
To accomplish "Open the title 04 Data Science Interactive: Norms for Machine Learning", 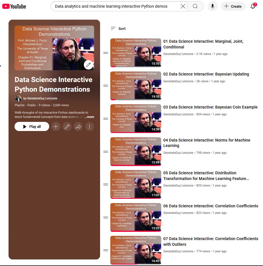I will [207, 143].
